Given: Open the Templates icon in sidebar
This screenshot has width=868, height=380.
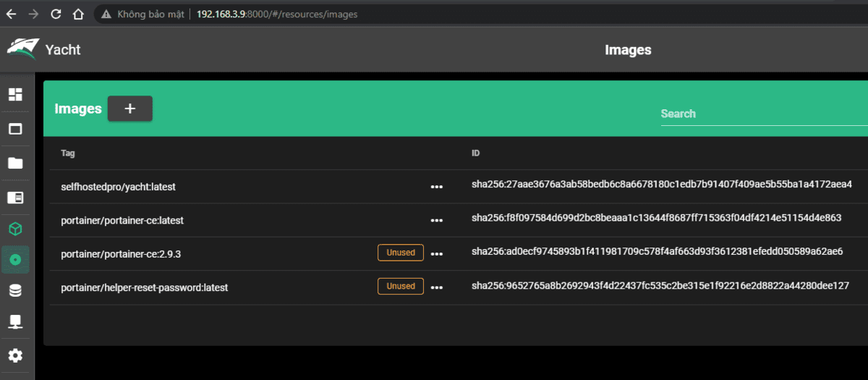Looking at the screenshot, I should (15, 198).
